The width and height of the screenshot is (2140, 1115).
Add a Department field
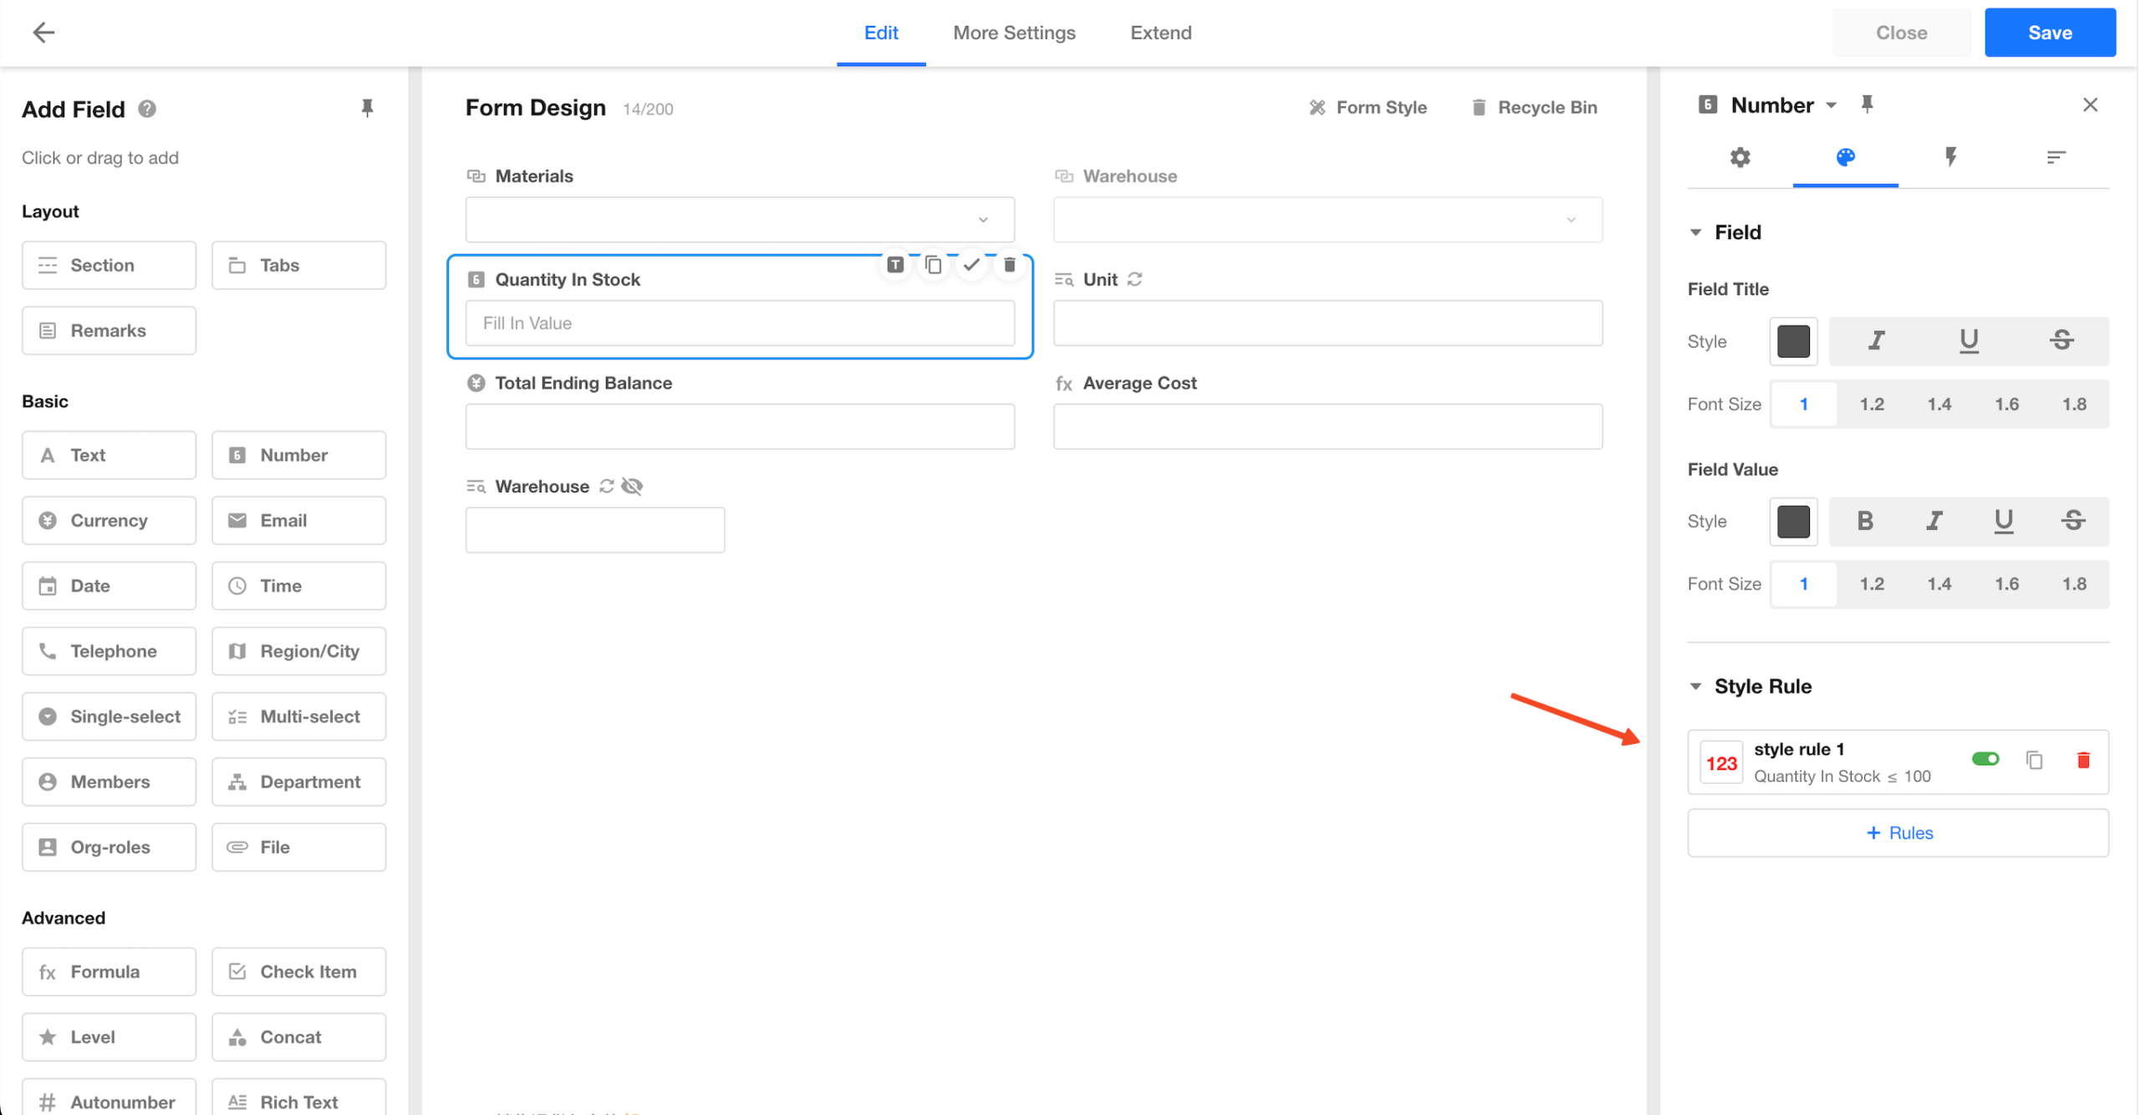298,781
